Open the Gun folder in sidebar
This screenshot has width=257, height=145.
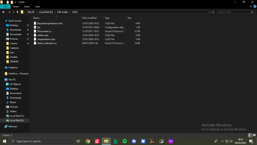click(x=12, y=52)
